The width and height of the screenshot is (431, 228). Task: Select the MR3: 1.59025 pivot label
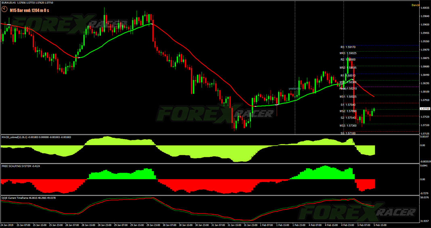347,53
